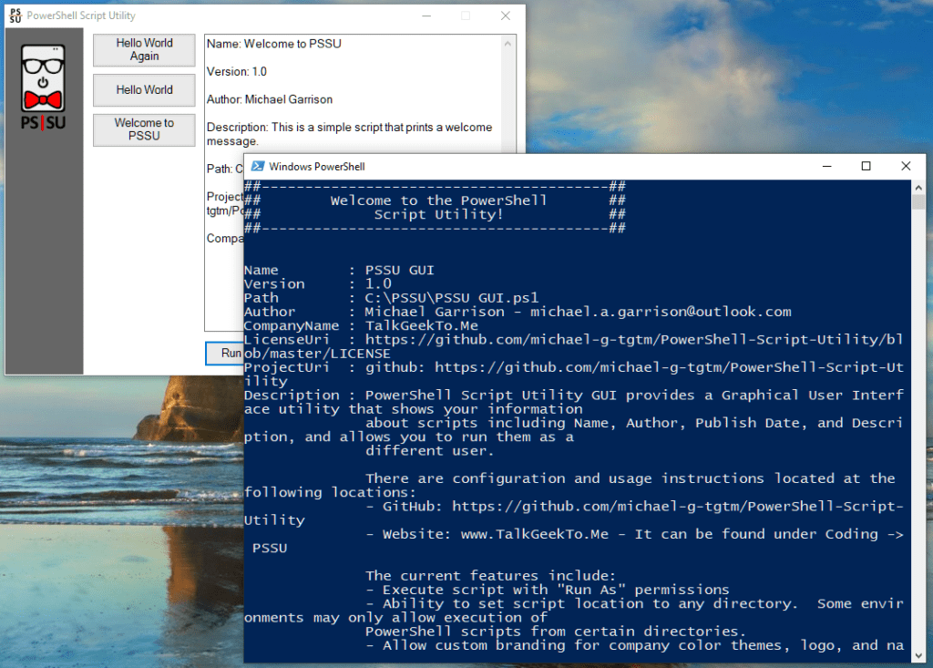Click the script details scrollbar up arrow
The height and width of the screenshot is (668, 933).
508,44
